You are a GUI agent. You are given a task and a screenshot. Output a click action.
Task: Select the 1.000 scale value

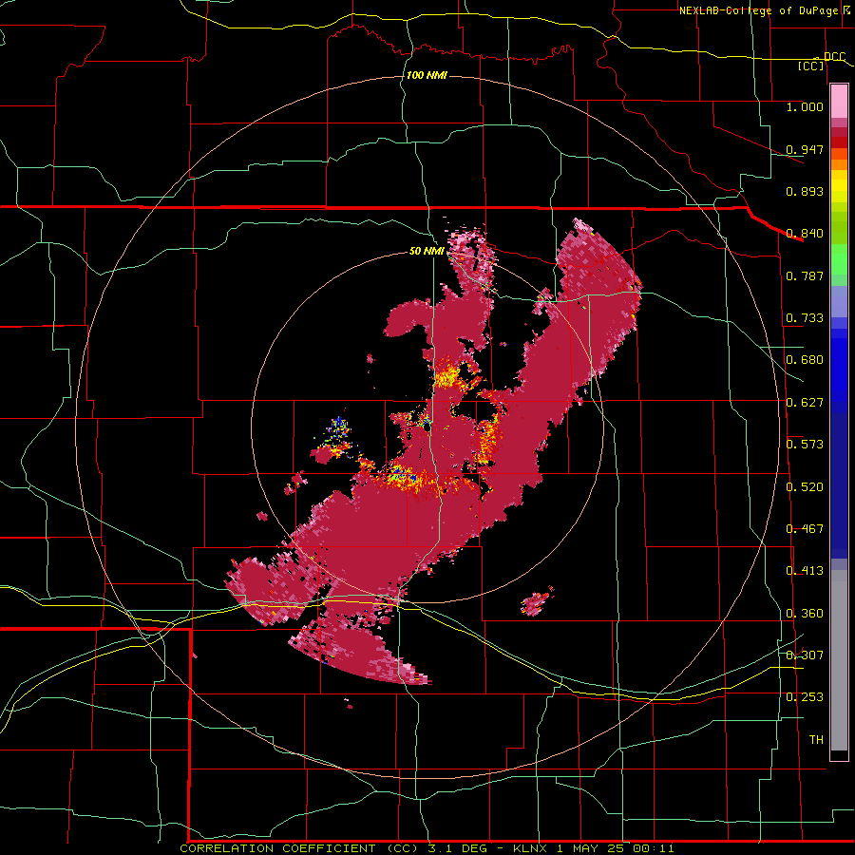click(x=805, y=106)
